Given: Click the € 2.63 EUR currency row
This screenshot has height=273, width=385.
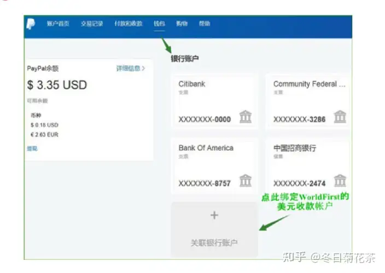Looking at the screenshot, I should (x=44, y=134).
